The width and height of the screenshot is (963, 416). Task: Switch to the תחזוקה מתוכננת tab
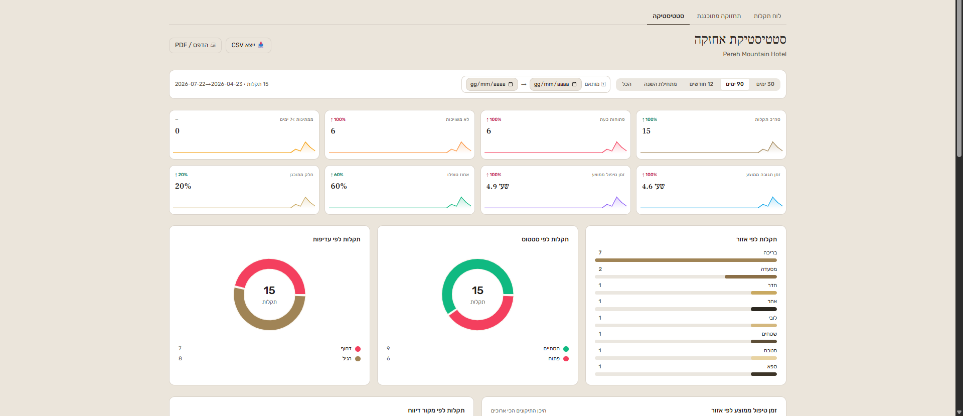coord(719,16)
